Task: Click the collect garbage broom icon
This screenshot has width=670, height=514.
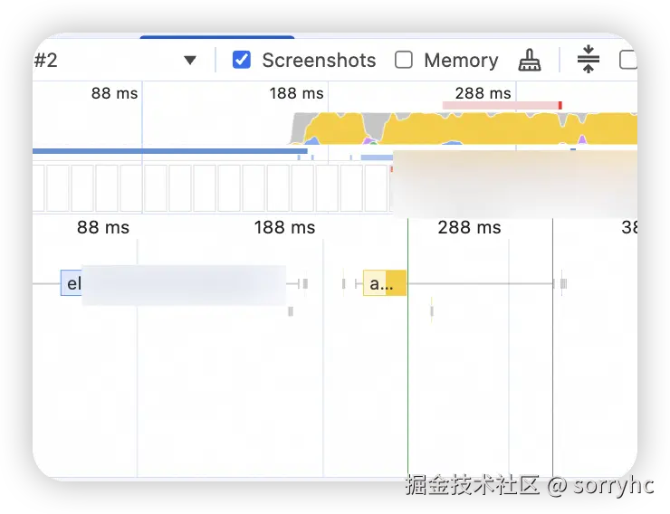Action: click(530, 61)
